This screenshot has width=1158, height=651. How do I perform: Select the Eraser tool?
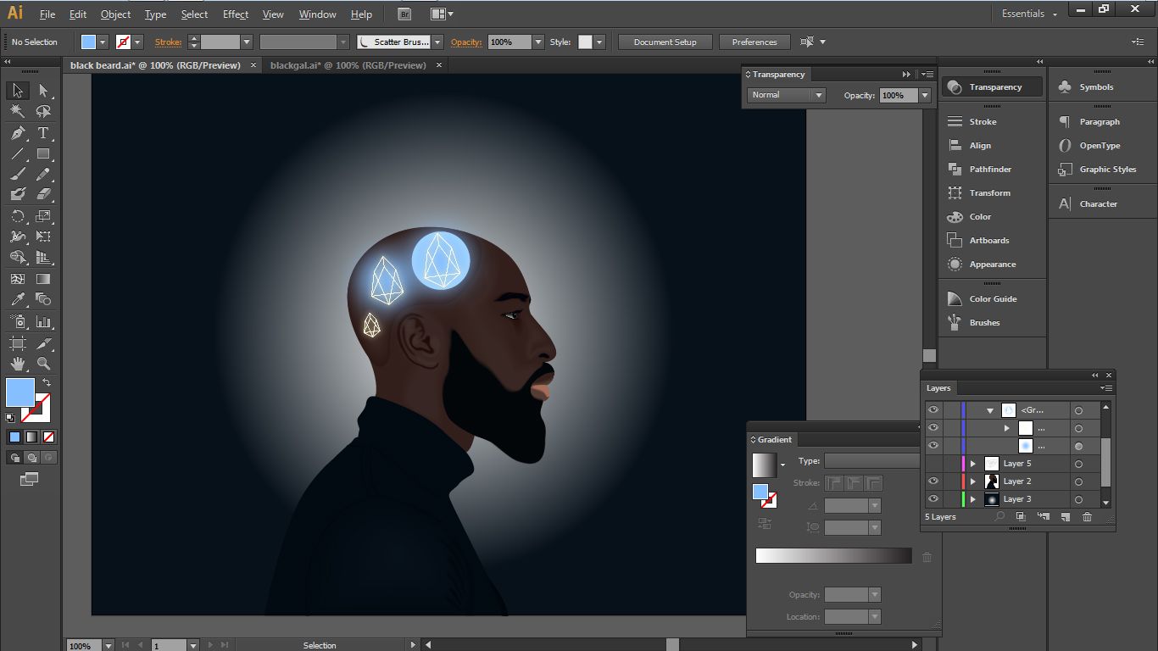click(x=43, y=194)
